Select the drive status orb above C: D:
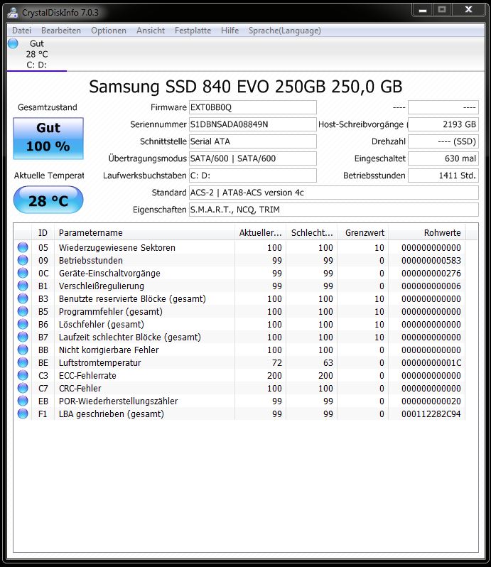The image size is (491, 567). click(x=13, y=43)
